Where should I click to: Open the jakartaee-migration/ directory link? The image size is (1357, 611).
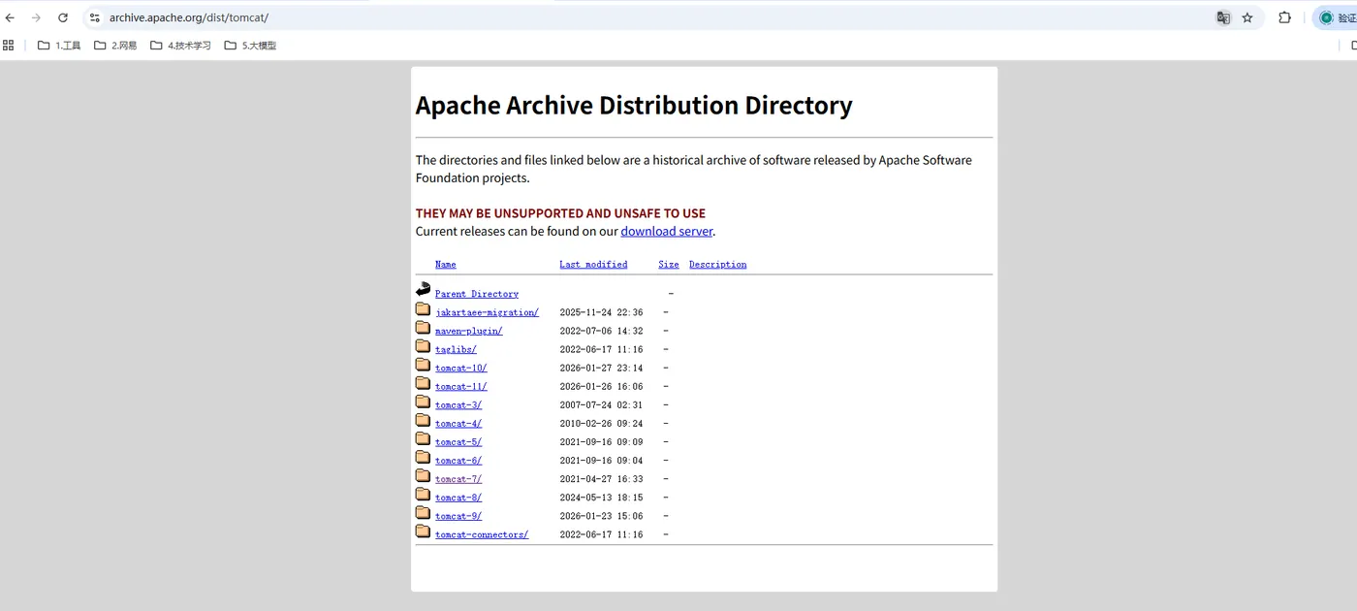487,312
